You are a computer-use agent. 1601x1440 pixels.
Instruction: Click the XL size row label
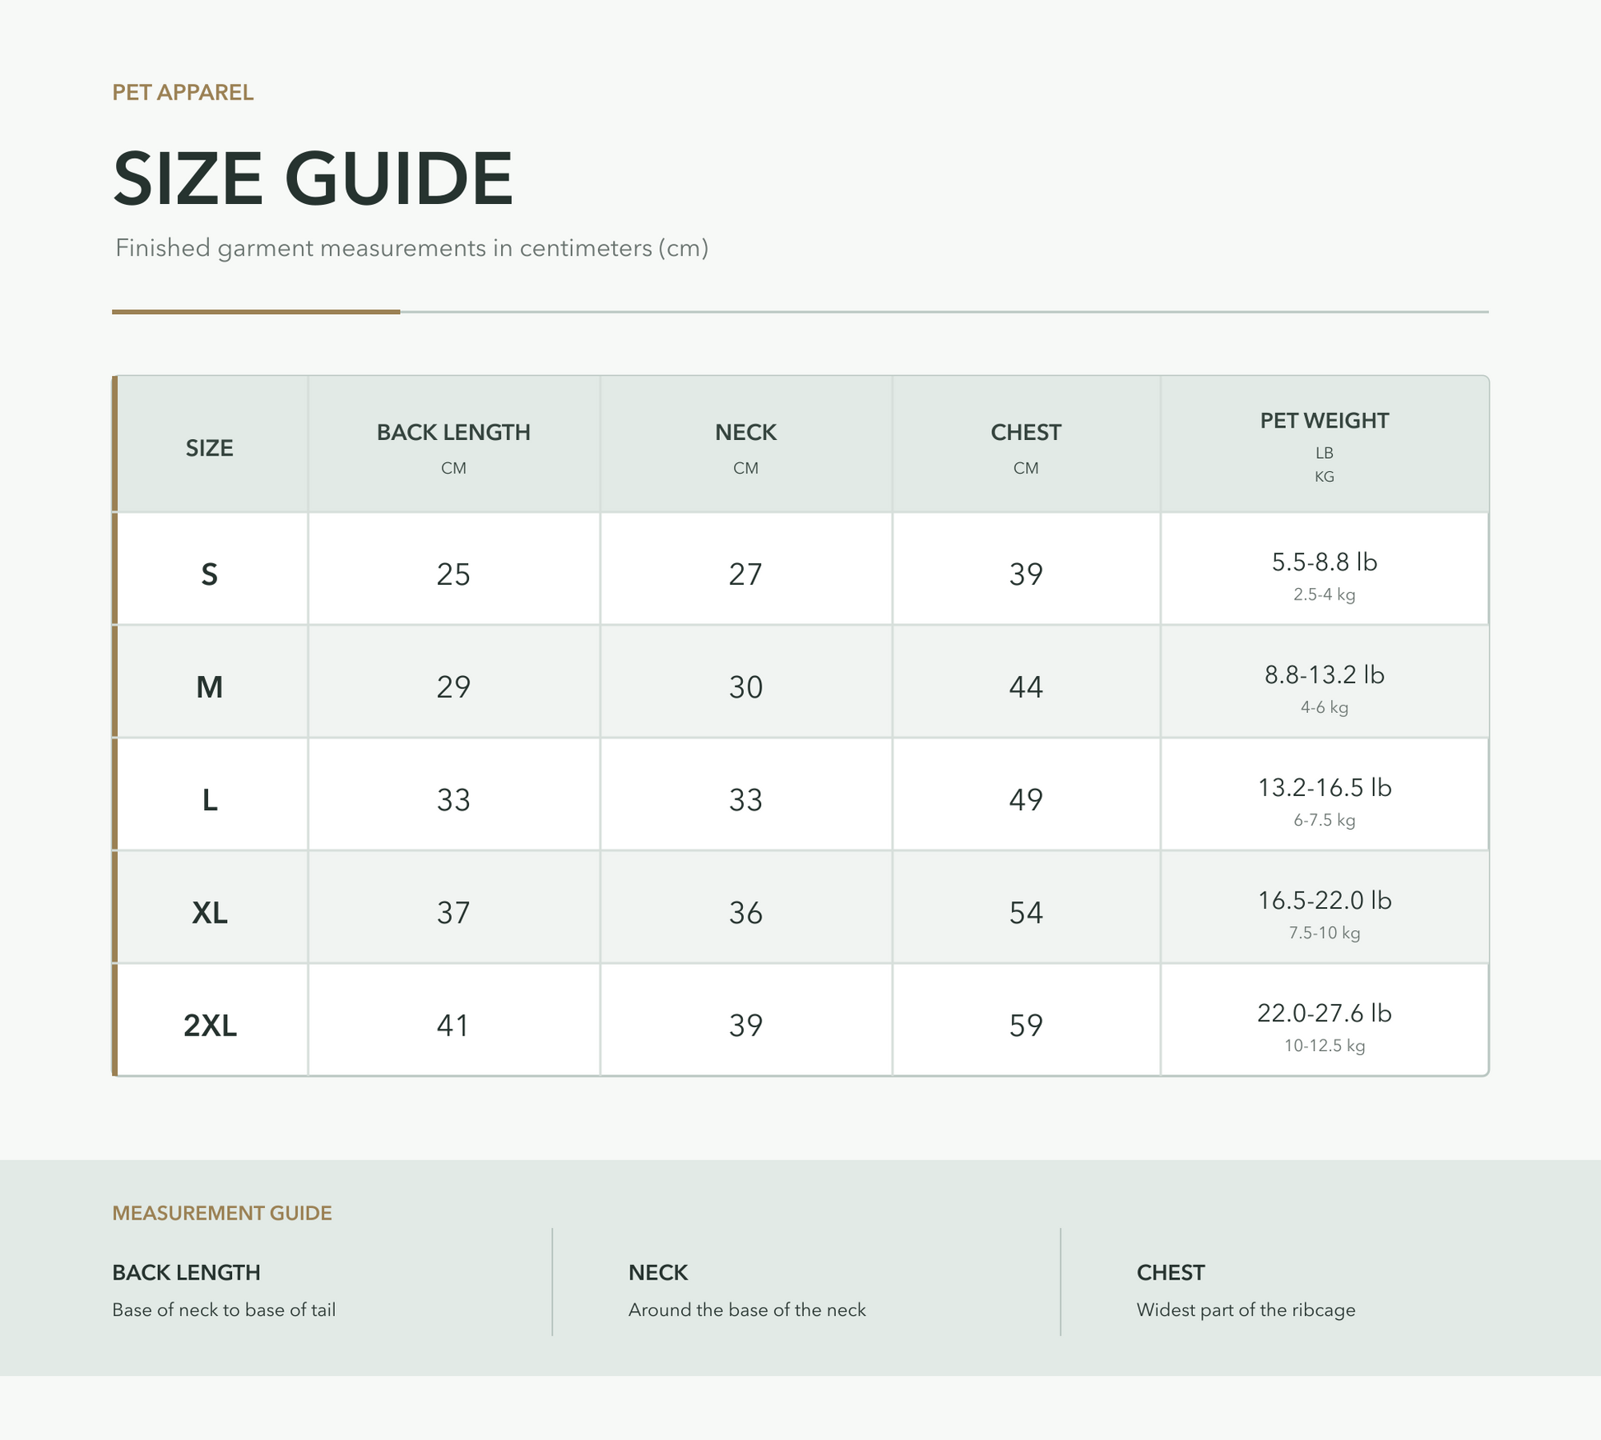pos(210,912)
